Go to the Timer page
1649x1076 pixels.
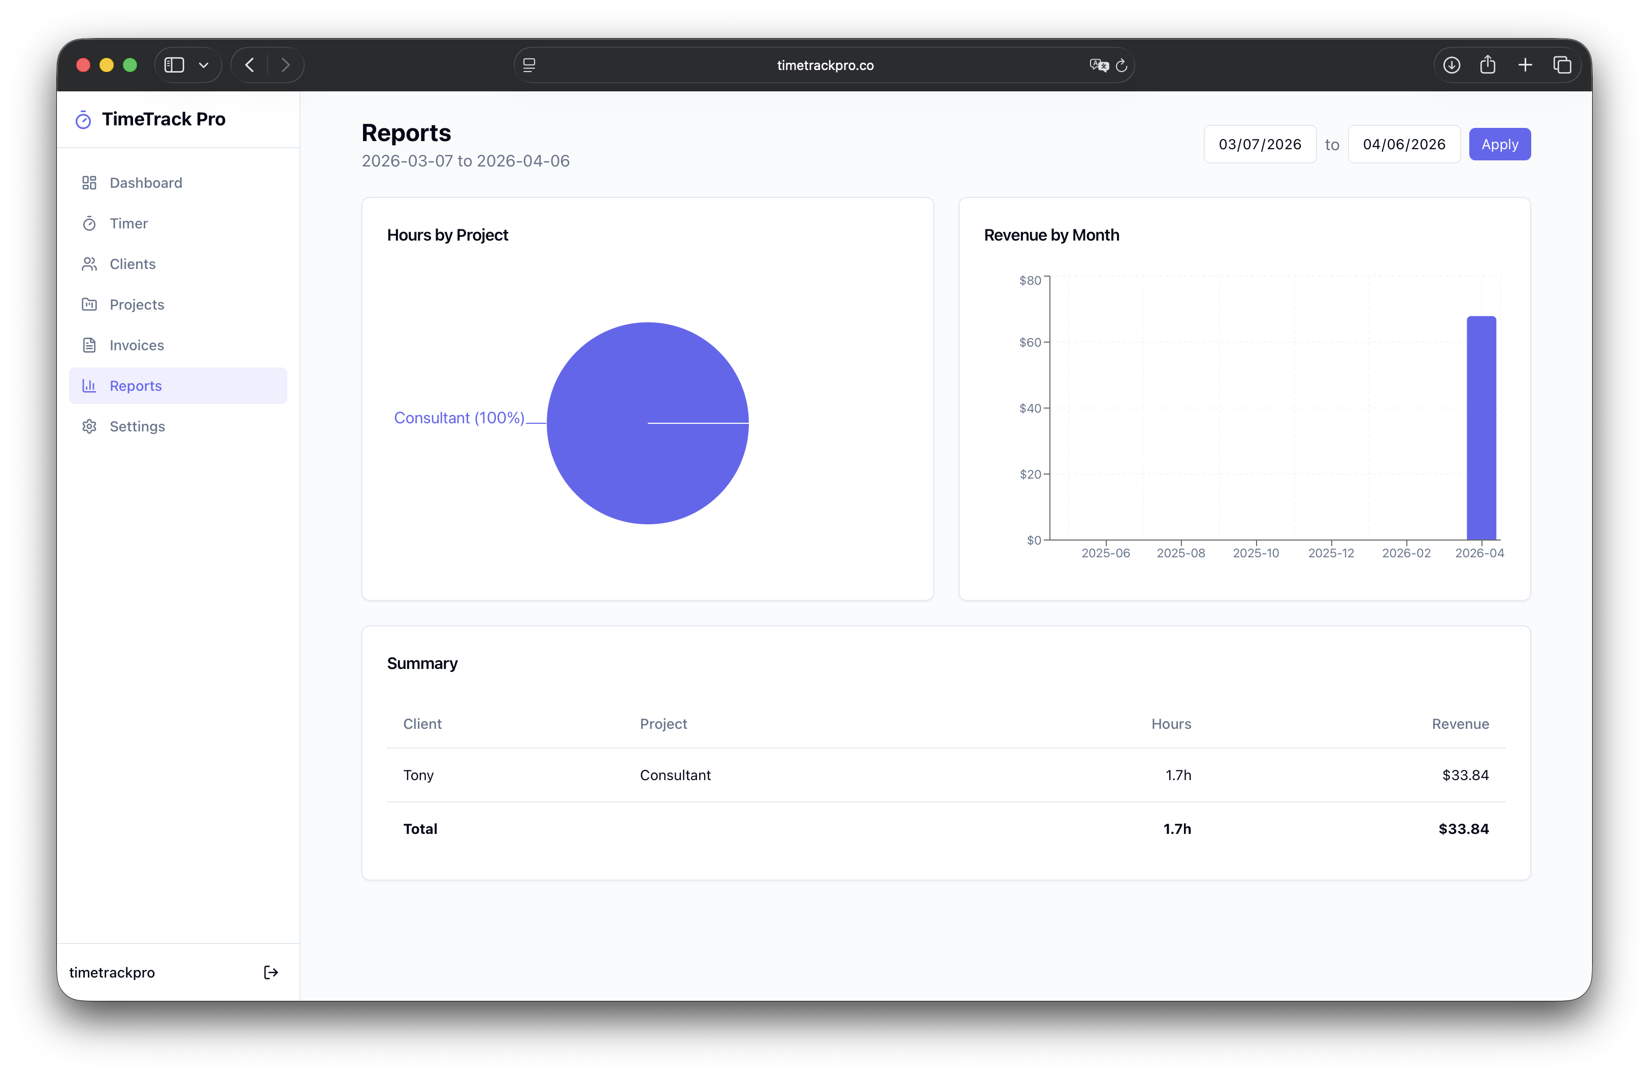click(x=129, y=223)
